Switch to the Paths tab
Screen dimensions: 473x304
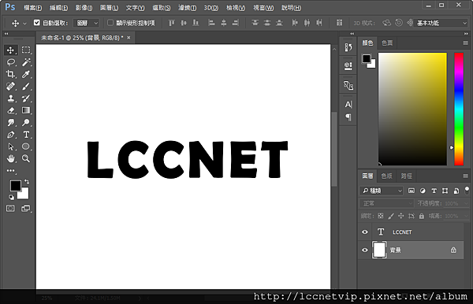coord(406,176)
